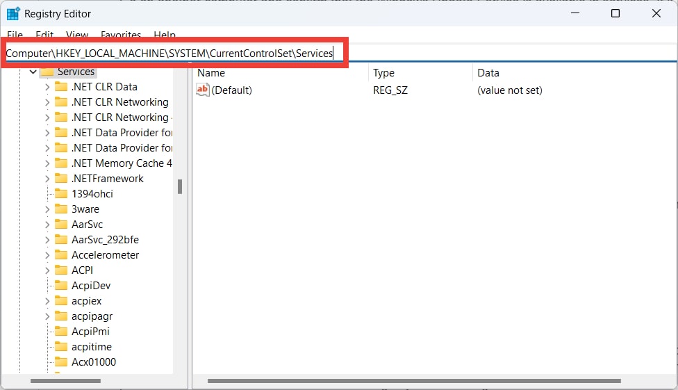Viewport: 678px width, 390px height.
Task: Click the AcpiPmi folder icon
Action: point(61,331)
